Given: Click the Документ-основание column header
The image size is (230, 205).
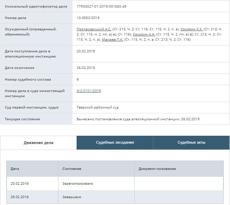Looking at the screenshot, I should click(157, 169).
